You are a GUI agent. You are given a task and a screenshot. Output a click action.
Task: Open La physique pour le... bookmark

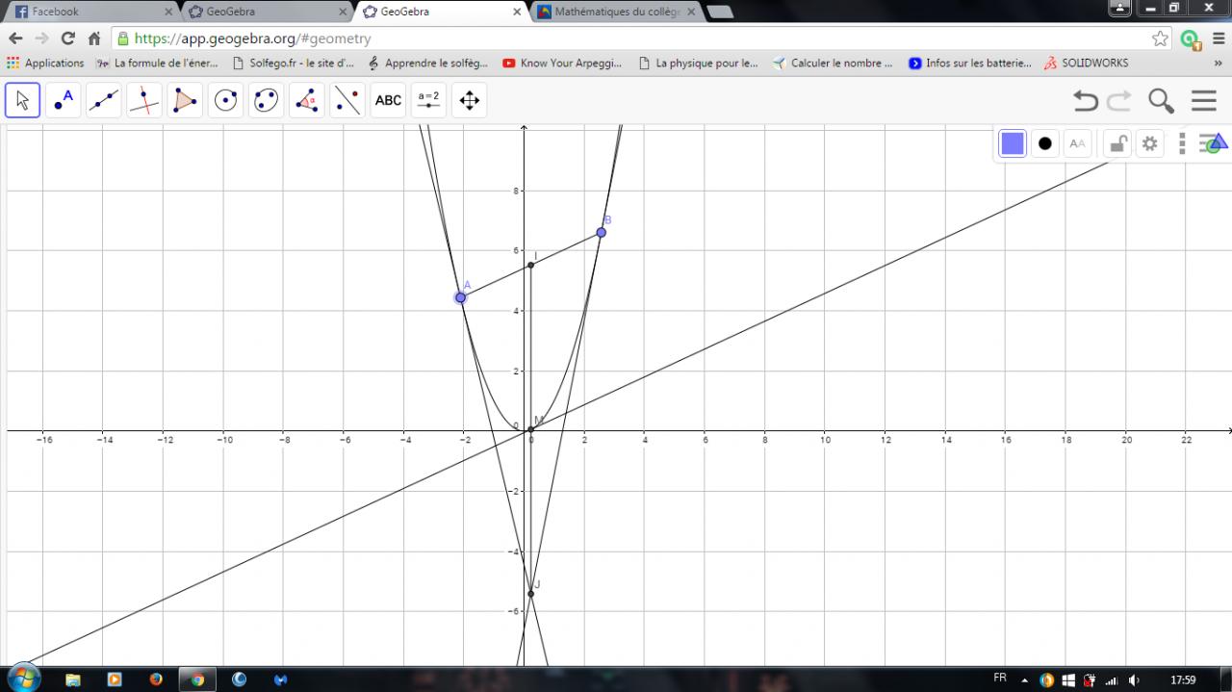coord(699,63)
